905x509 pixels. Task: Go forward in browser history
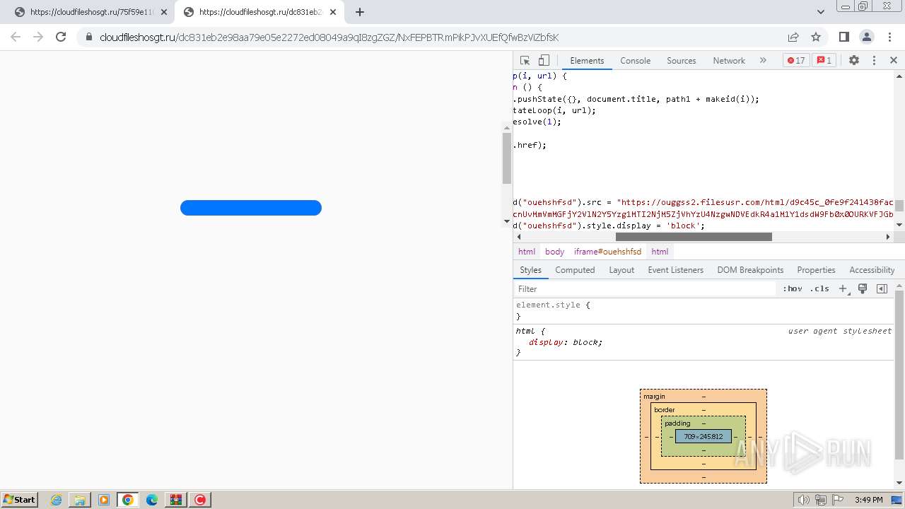tap(38, 37)
